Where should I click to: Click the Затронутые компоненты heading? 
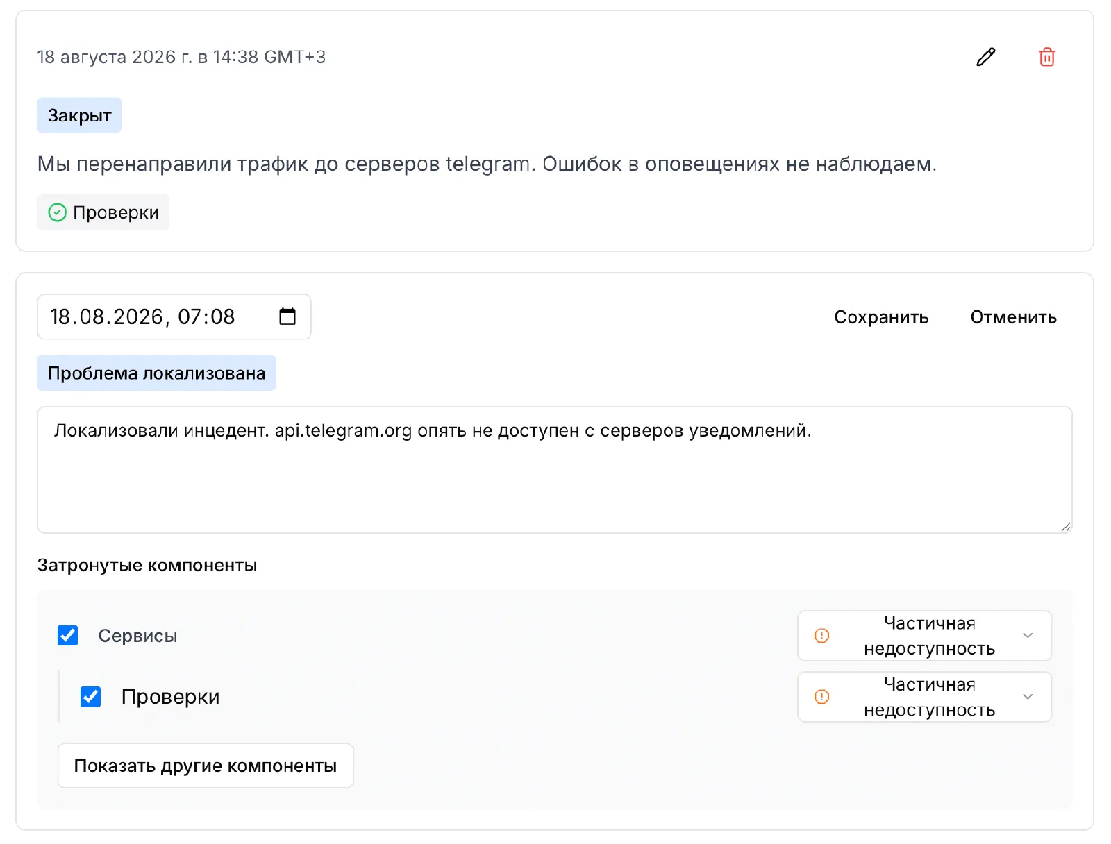click(147, 565)
